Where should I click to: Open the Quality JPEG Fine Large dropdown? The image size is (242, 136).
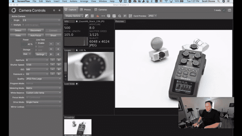coord(43,79)
